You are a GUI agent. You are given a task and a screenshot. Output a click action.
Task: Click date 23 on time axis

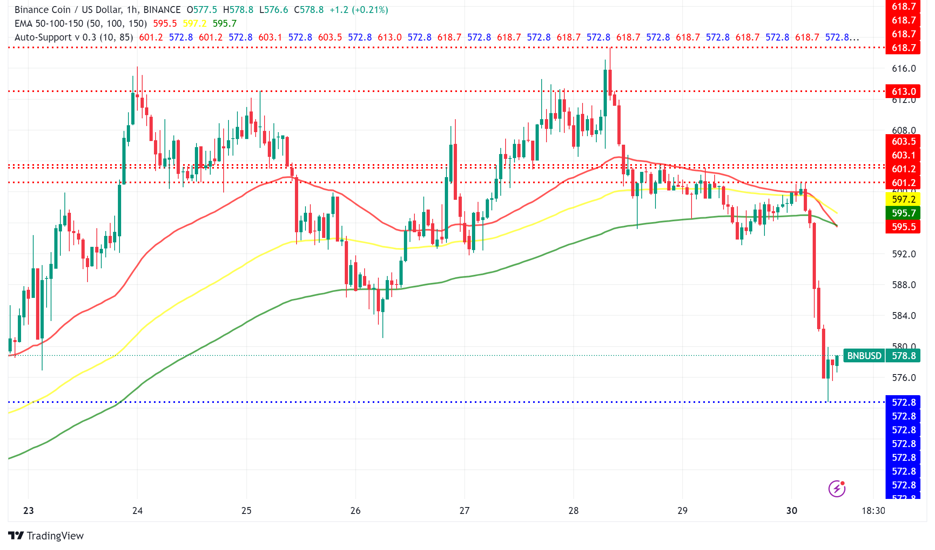[x=28, y=511]
